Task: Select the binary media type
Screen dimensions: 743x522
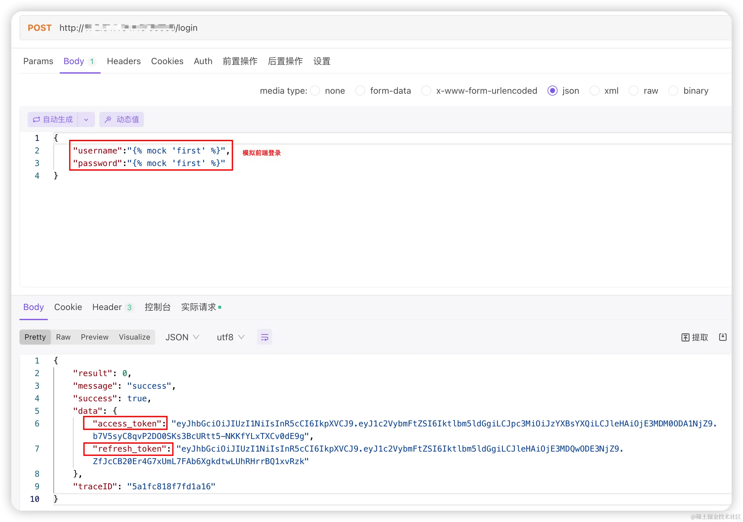Action: pos(673,91)
